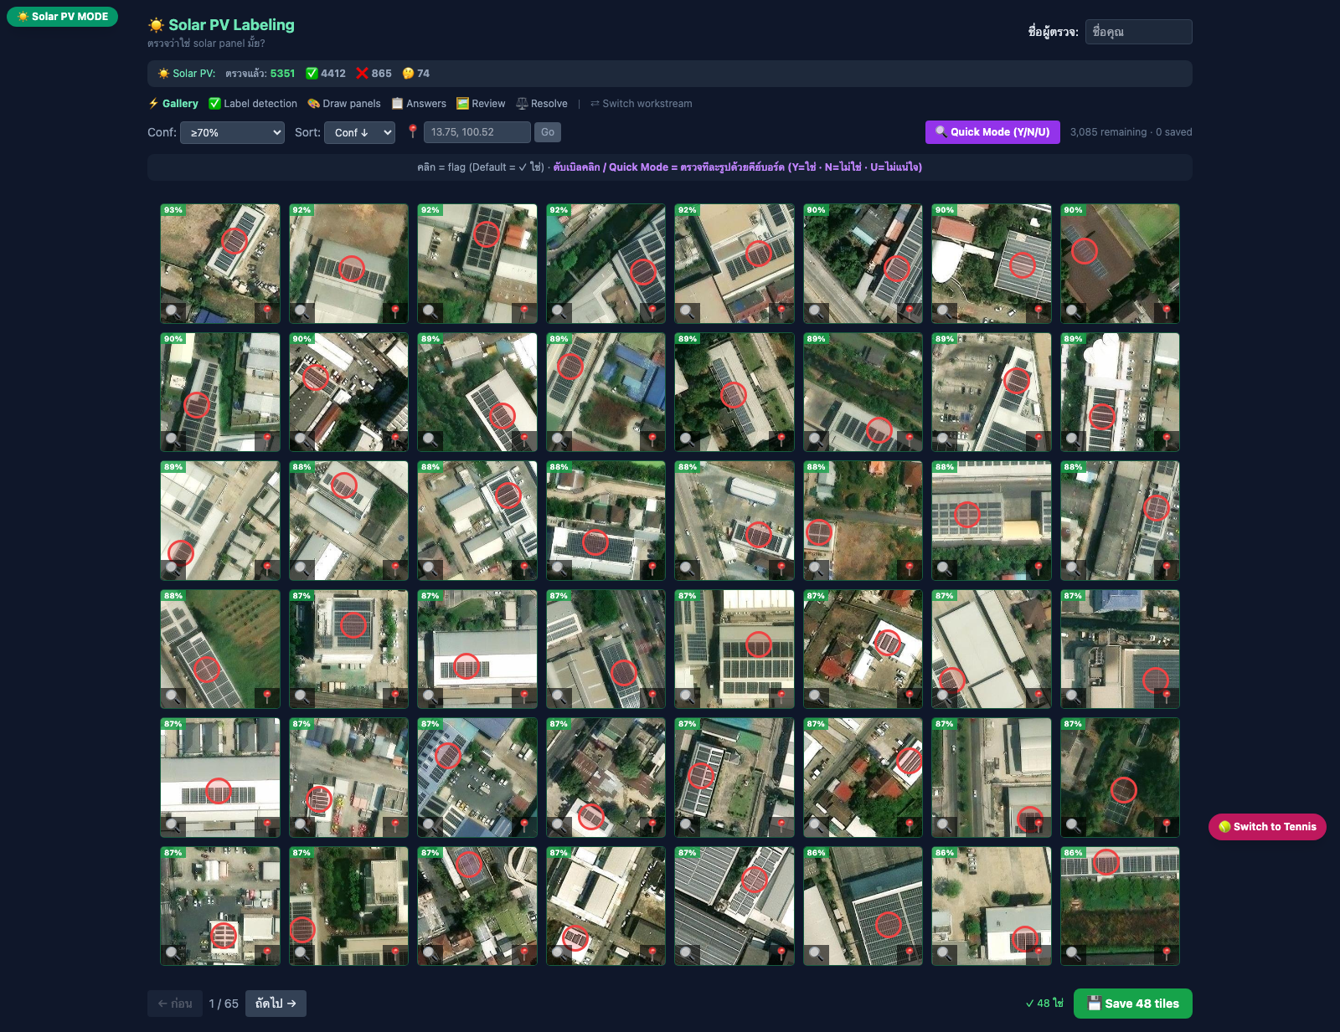The image size is (1340, 1032).
Task: Open magnifier on second row's first tile
Action: pos(173,440)
